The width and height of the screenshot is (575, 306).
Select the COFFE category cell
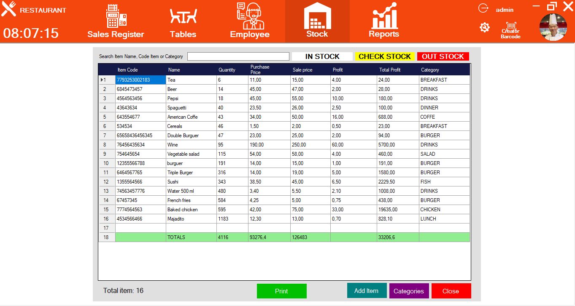(x=445, y=117)
